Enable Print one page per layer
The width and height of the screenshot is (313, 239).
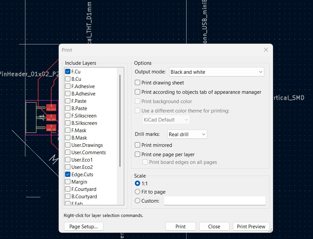[x=137, y=154]
